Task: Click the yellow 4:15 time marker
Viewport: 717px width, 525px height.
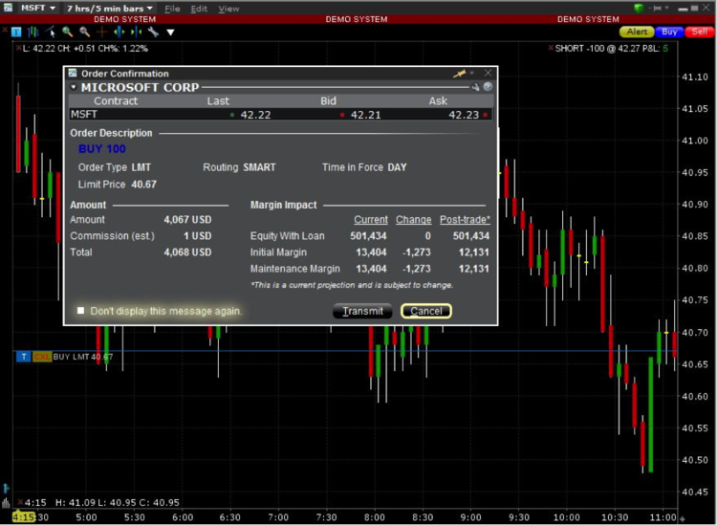Action: click(x=24, y=517)
